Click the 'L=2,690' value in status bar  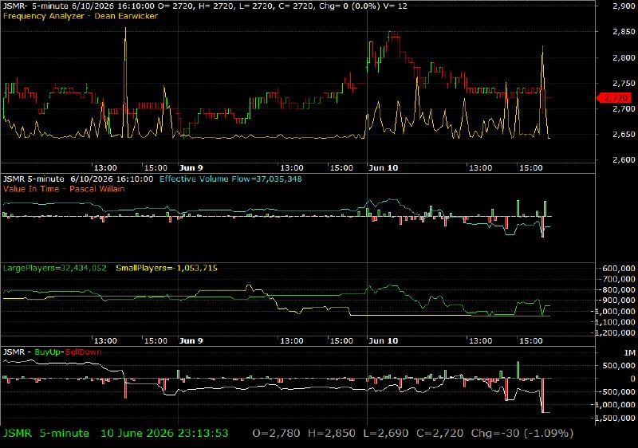386,434
